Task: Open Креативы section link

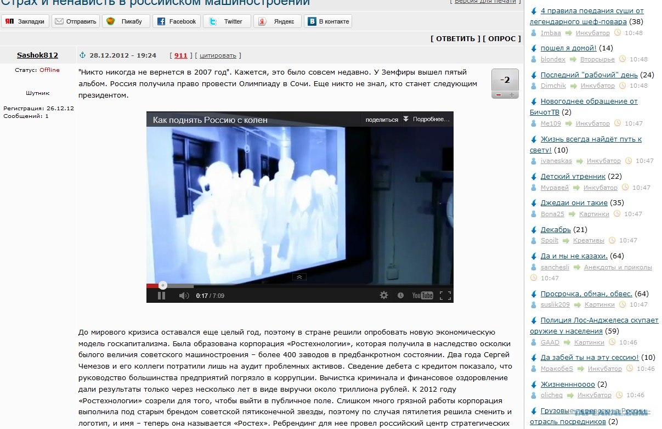Action: tap(589, 240)
